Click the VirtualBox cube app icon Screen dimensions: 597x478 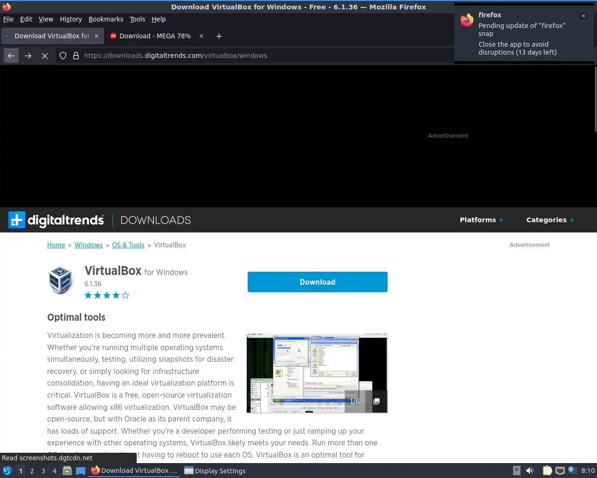[x=61, y=280]
